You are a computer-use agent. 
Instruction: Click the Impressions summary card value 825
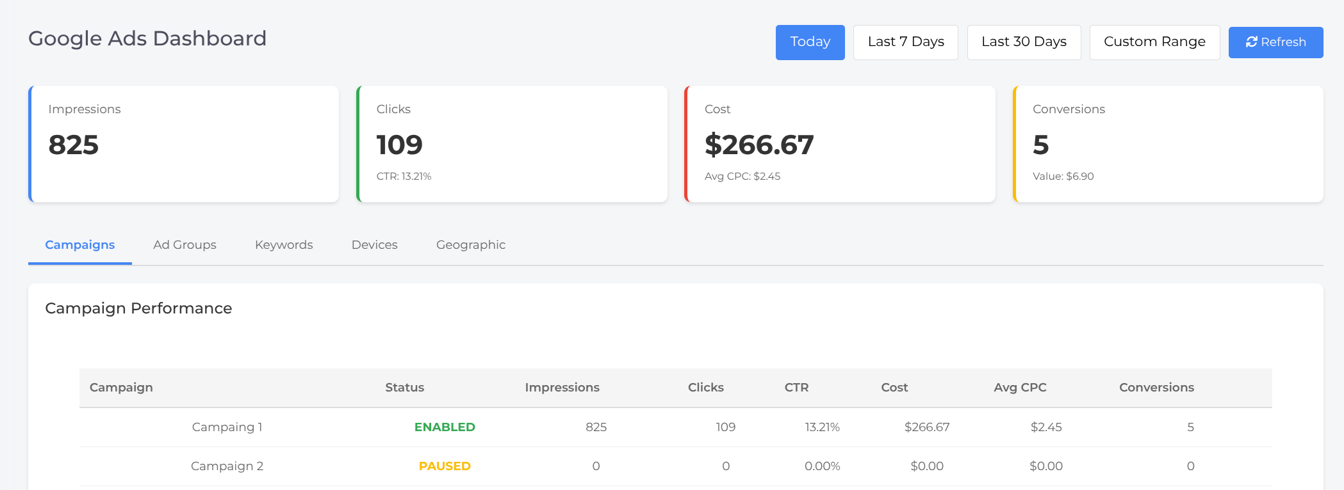point(74,145)
